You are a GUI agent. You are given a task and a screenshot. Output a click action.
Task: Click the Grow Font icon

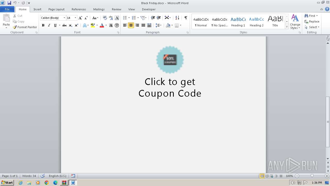80,18
